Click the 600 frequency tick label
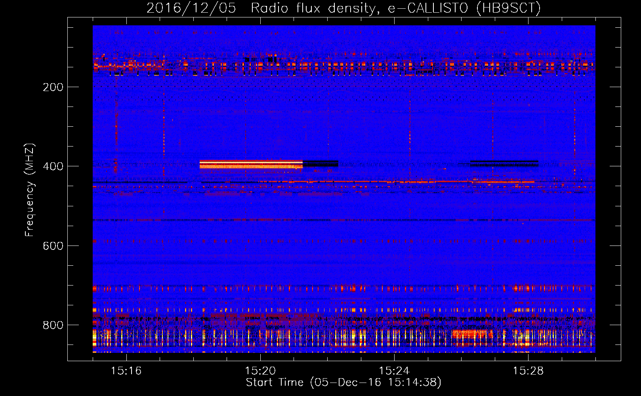Screen dimensions: 641x396 click(53, 246)
